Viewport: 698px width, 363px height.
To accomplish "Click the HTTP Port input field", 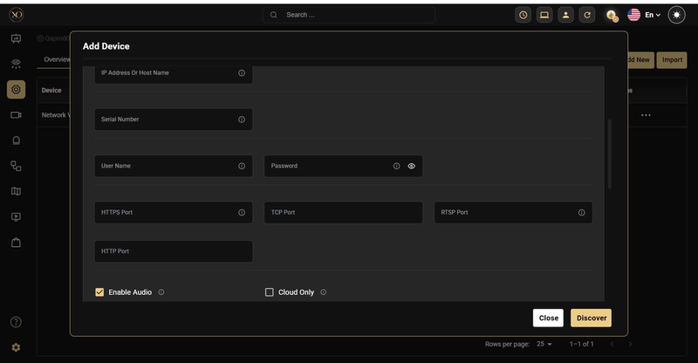I will (x=174, y=251).
